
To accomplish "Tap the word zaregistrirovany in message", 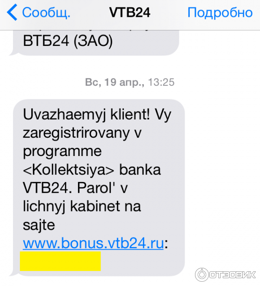I will 76,133.
